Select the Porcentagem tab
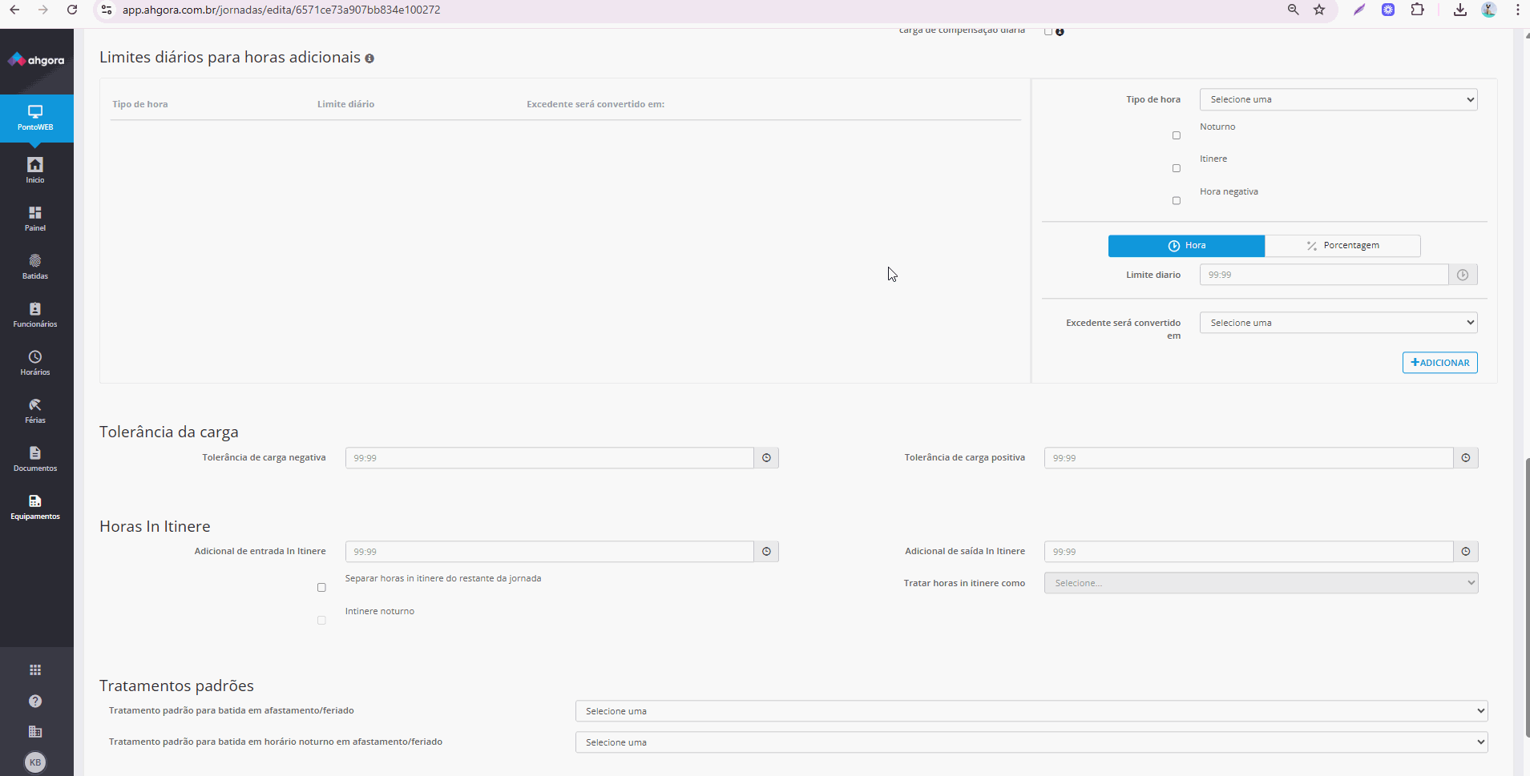 [x=1342, y=246]
